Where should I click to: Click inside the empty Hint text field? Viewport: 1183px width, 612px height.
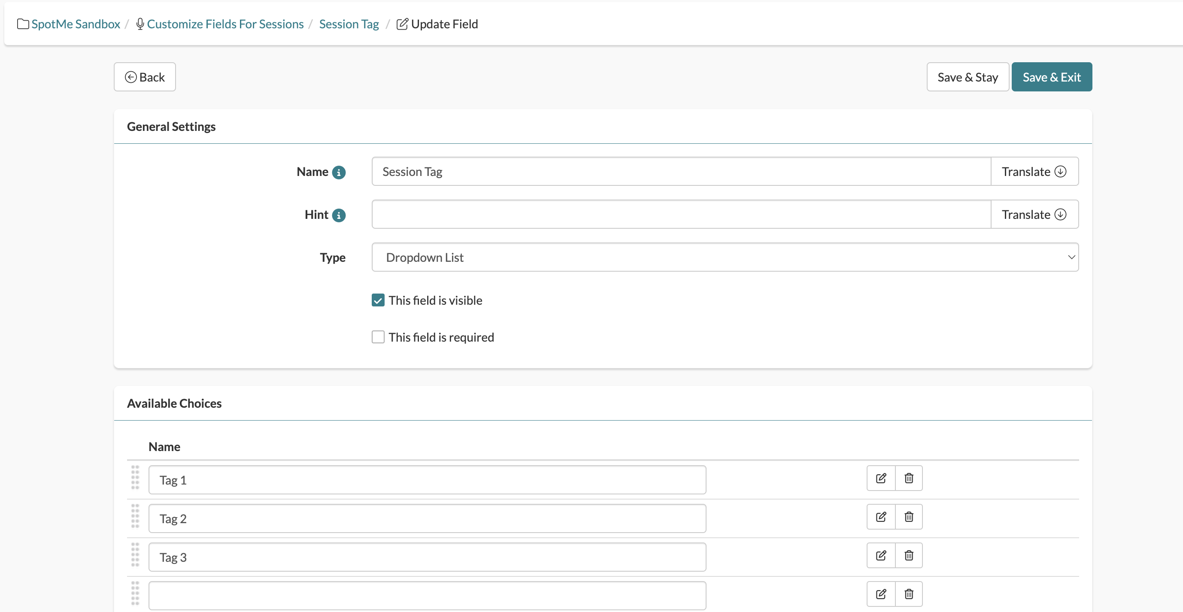click(679, 214)
